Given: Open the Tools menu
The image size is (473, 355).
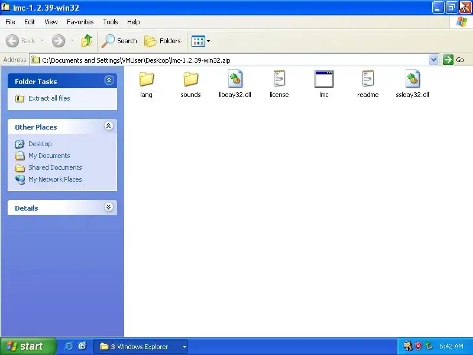Looking at the screenshot, I should (111, 22).
